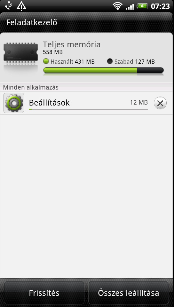Click the Frissítés button
Viewport: 174px width, 307px height.
click(x=44, y=293)
